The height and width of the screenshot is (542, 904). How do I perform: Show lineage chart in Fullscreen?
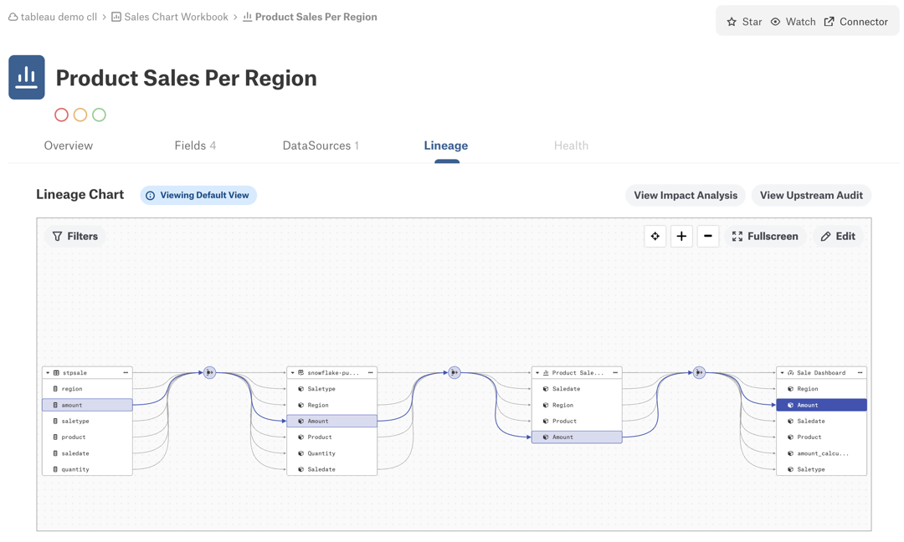pos(765,236)
